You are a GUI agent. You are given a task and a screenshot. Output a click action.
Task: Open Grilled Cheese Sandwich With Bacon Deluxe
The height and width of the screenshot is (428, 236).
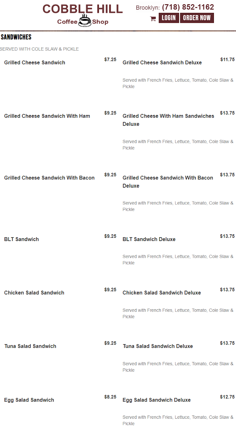click(168, 182)
